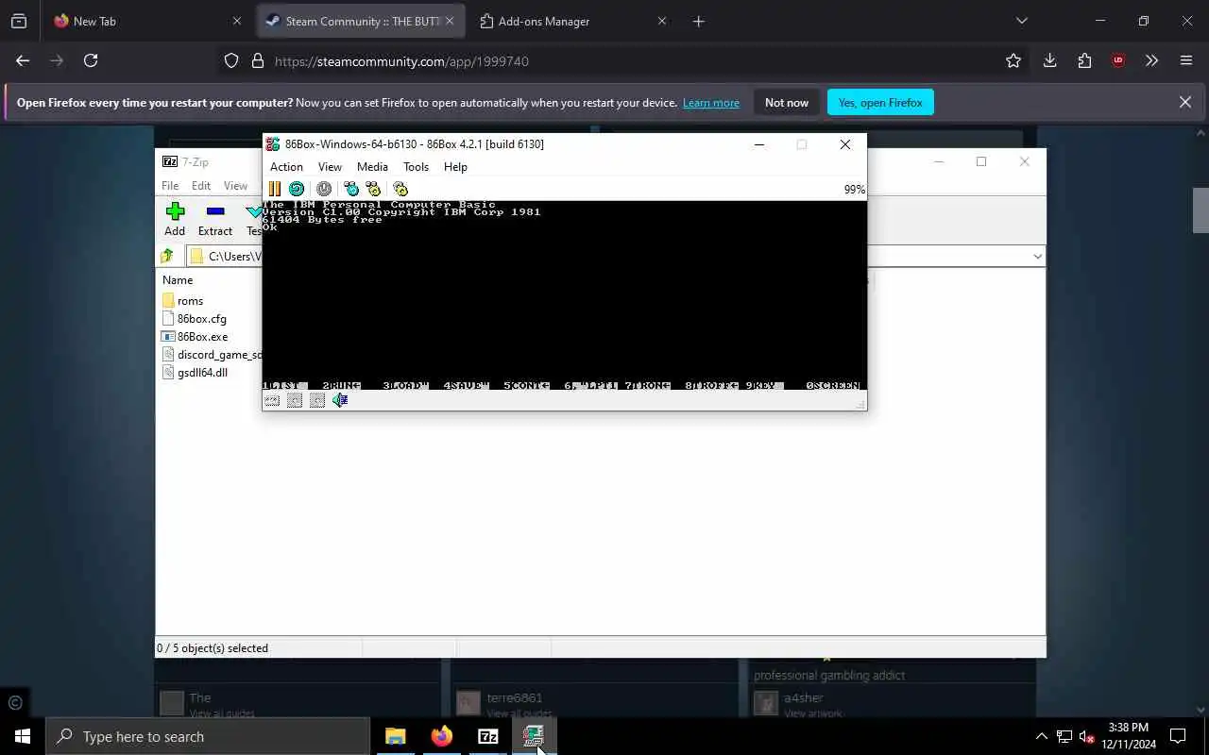The image size is (1209, 755).
Task: Open the 7-Zip File menu
Action: click(170, 186)
